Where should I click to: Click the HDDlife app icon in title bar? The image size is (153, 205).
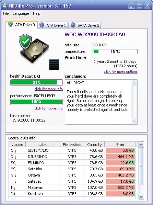coord(5,5)
